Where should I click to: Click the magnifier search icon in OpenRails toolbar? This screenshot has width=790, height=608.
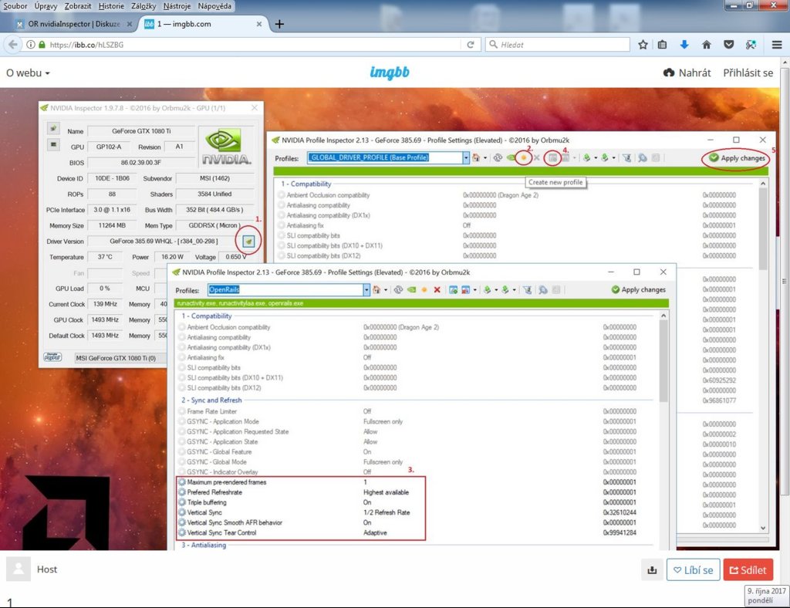pos(542,289)
